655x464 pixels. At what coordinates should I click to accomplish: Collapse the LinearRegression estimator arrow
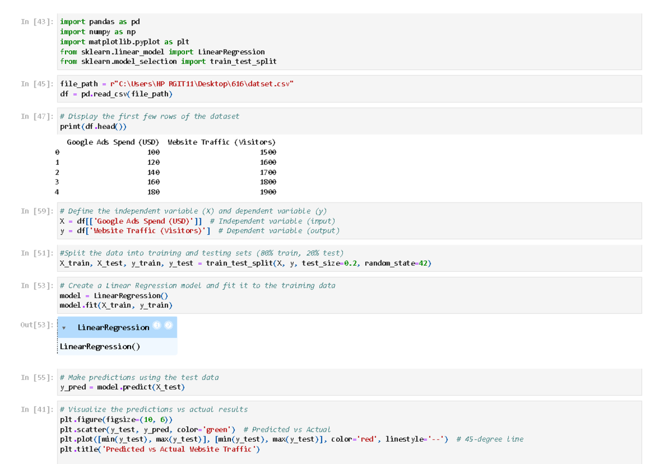pyautogui.click(x=65, y=328)
